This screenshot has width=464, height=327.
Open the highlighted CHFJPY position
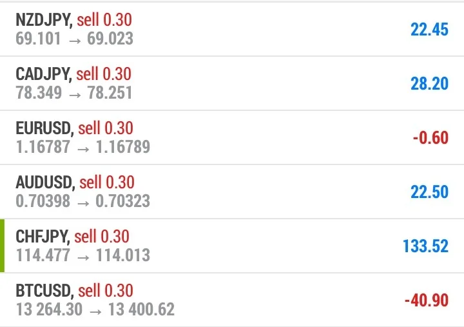tap(232, 246)
